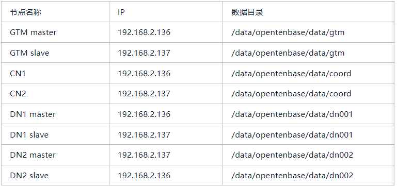Click the CN1 node name cell
The width and height of the screenshot is (397, 187).
[x=55, y=73]
